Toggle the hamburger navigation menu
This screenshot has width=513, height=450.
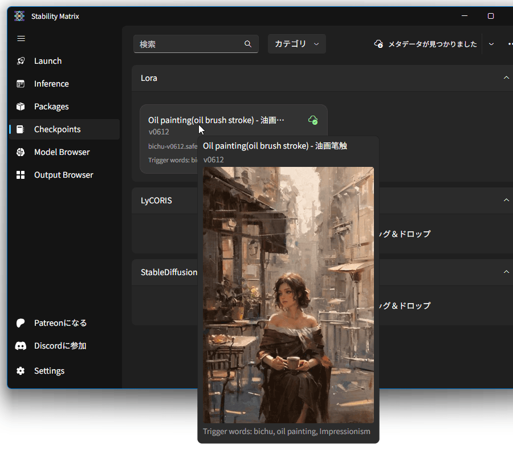[x=21, y=39]
